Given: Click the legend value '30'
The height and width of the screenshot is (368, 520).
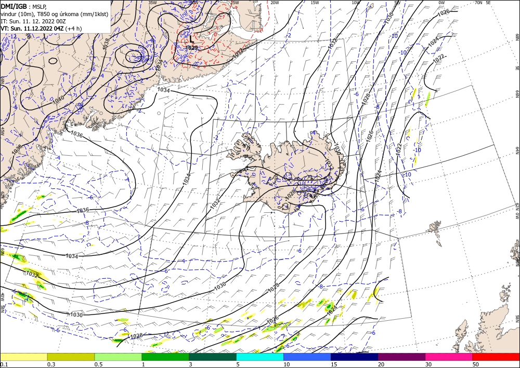Looking at the screenshot, I should point(429,364).
